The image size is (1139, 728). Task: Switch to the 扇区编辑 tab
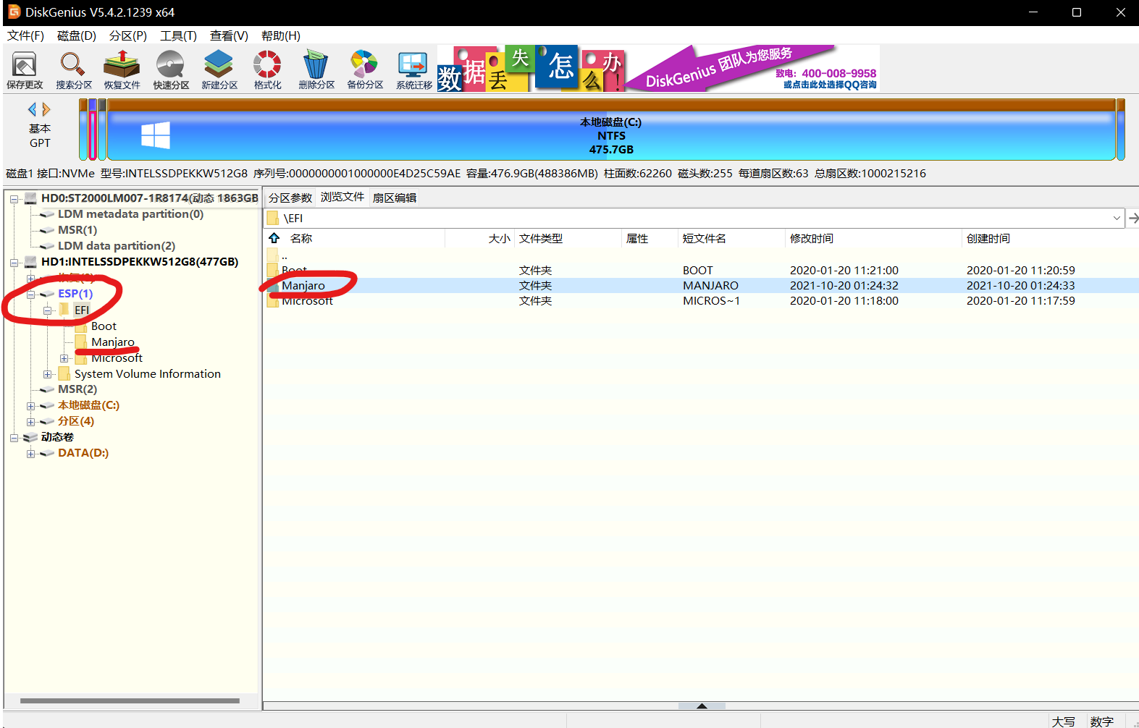(395, 198)
